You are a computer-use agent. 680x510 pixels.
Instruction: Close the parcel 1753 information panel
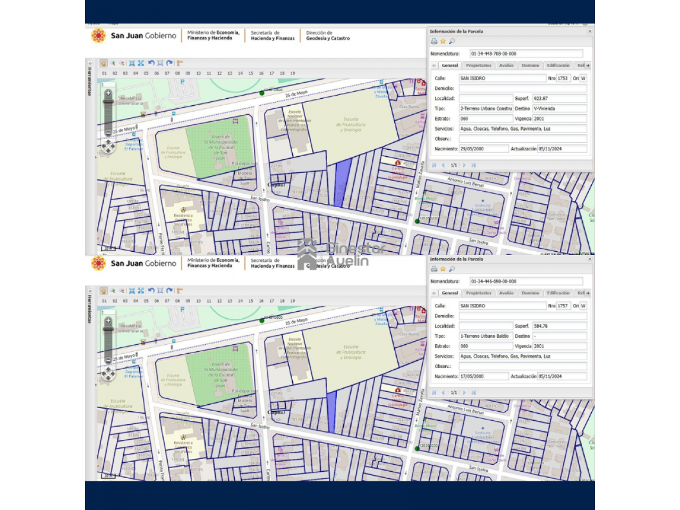point(590,31)
